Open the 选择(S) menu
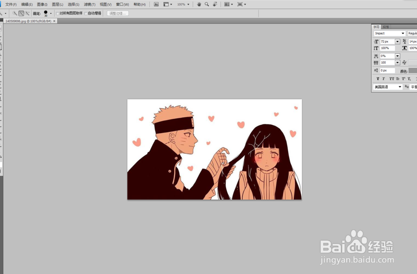 click(73, 5)
